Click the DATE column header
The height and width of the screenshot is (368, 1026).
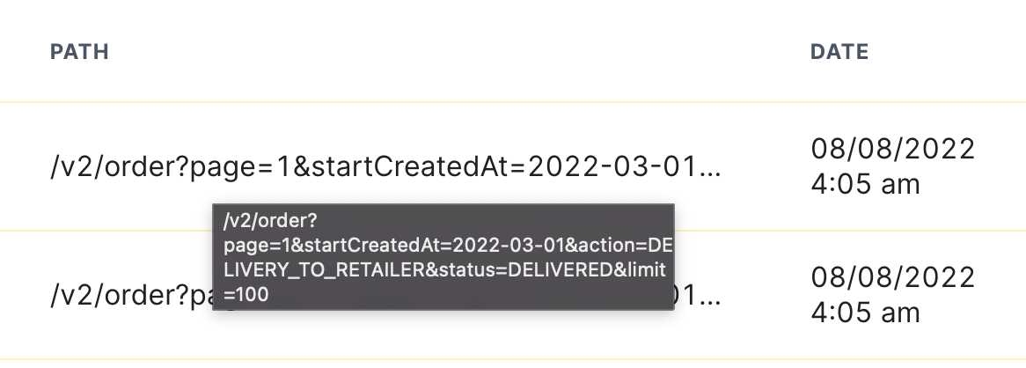(x=839, y=52)
